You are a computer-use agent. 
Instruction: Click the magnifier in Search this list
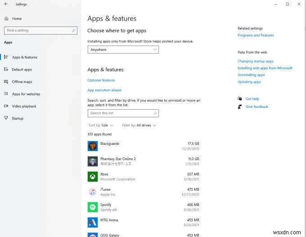coord(155,113)
